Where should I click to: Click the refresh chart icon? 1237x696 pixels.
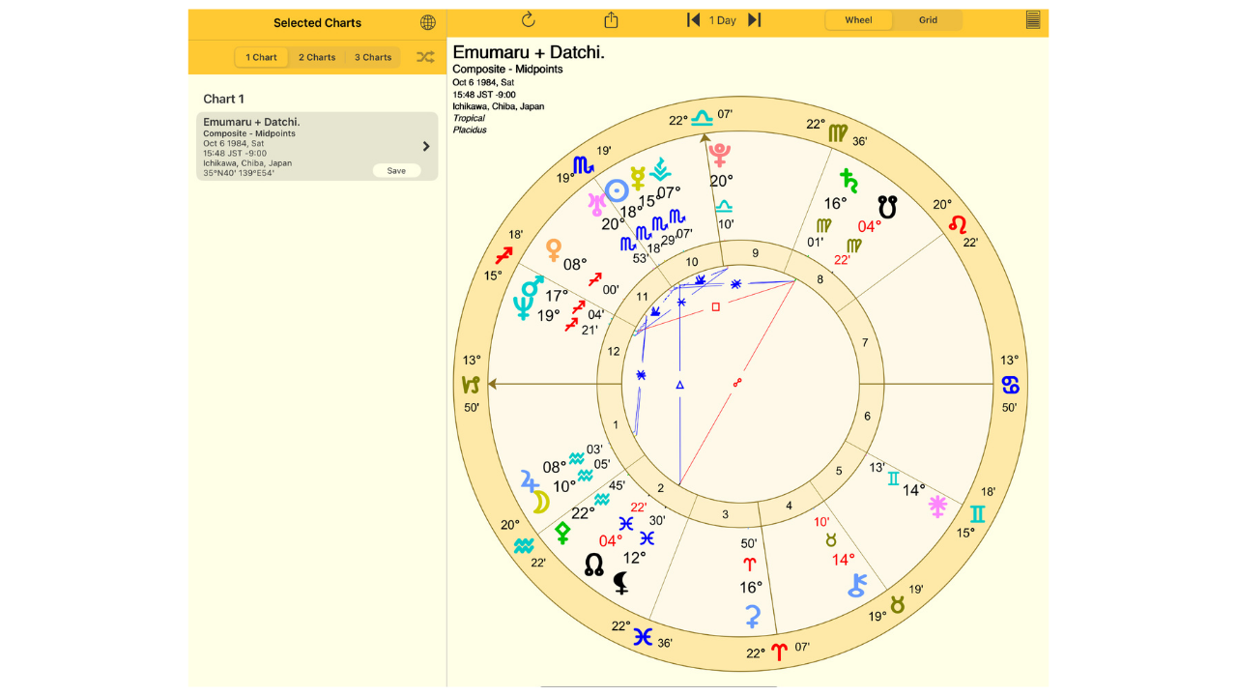pos(528,20)
